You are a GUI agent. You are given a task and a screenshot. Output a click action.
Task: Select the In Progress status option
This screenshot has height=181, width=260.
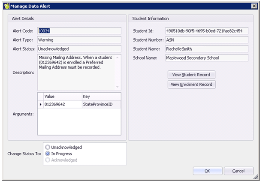[x=47, y=154]
